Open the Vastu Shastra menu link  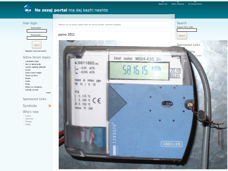click(x=178, y=4)
